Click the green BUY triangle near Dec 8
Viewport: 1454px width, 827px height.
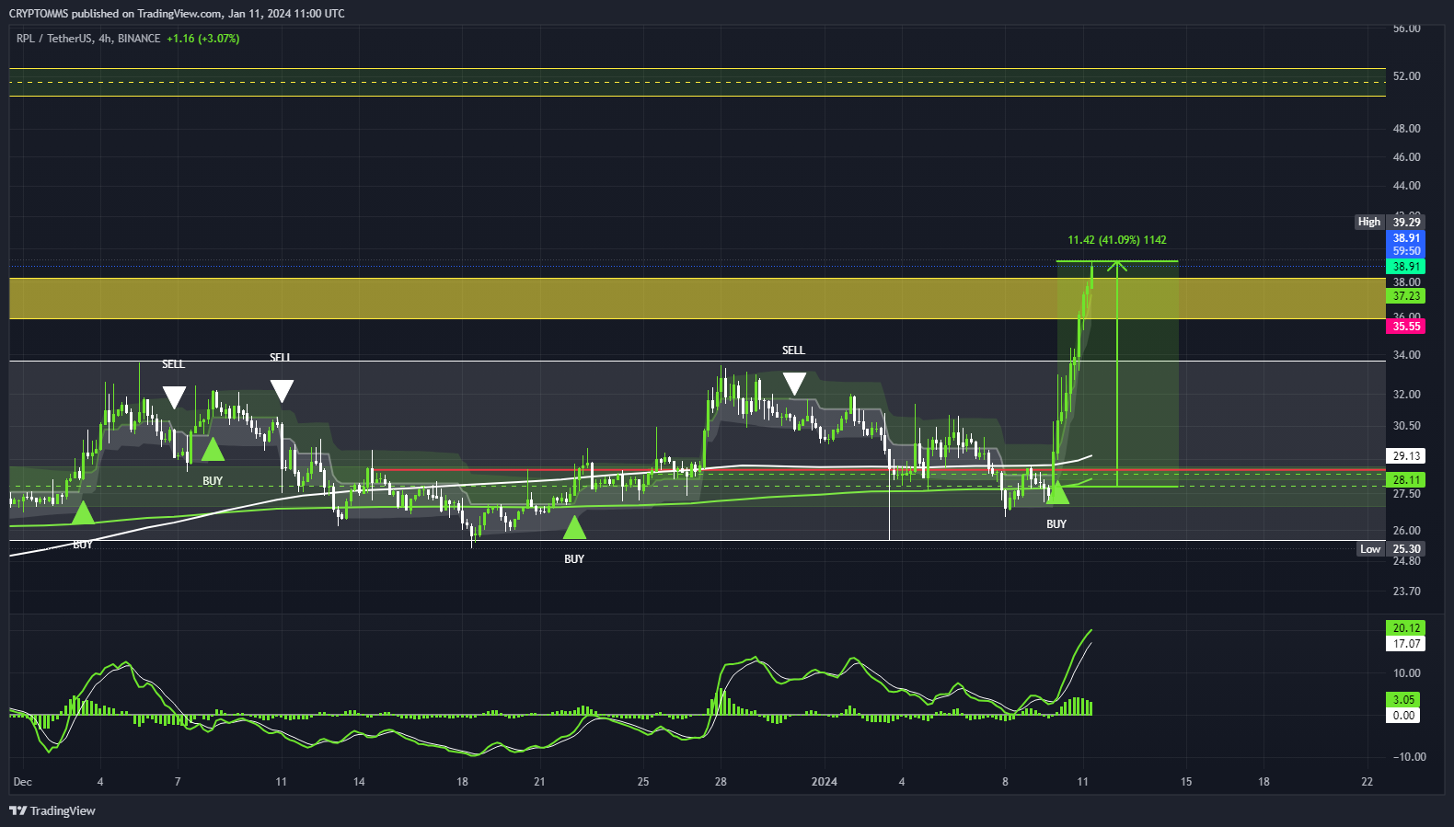click(213, 449)
